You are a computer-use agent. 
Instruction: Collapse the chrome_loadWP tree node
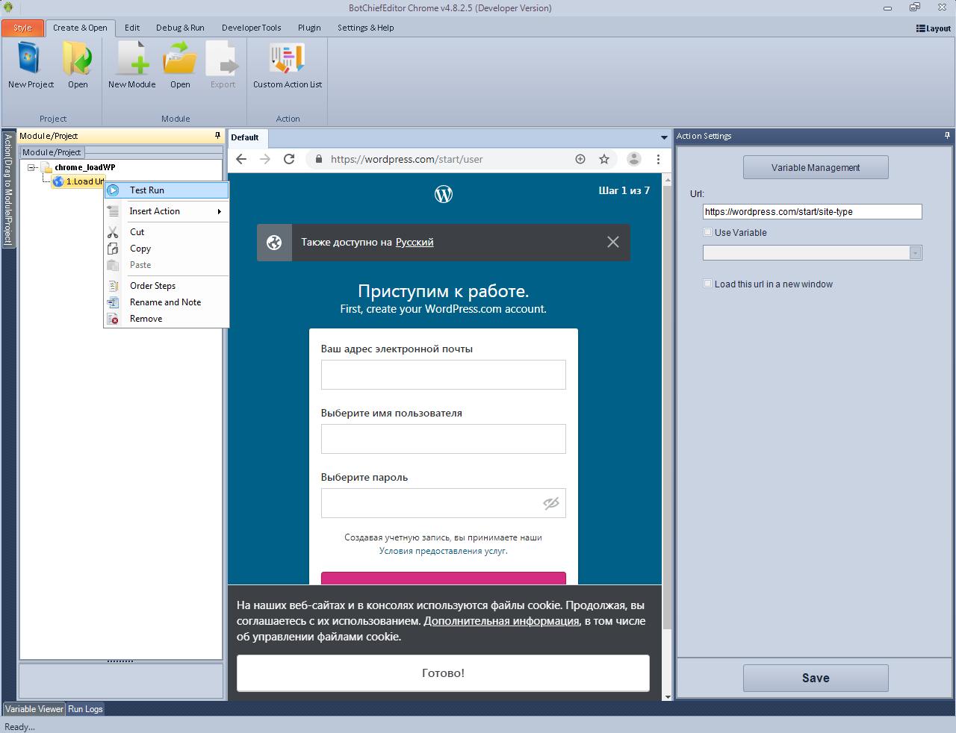31,167
